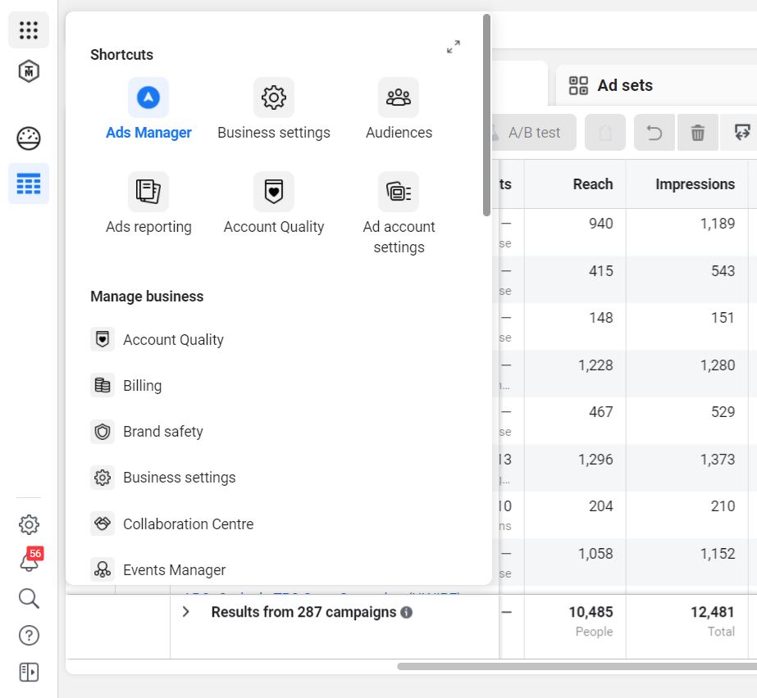Click the Reach value 415
The width and height of the screenshot is (757, 698).
pyautogui.click(x=600, y=270)
